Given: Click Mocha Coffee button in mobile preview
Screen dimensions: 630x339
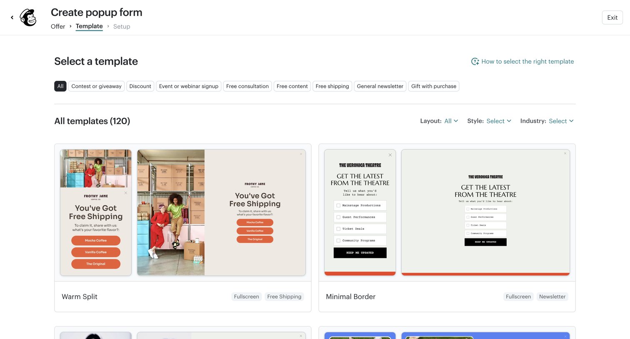Looking at the screenshot, I should [x=96, y=240].
